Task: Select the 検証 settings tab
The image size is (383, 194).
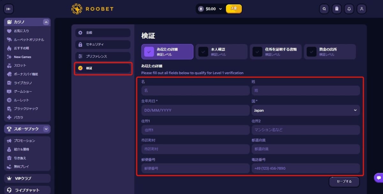Action: click(103, 68)
